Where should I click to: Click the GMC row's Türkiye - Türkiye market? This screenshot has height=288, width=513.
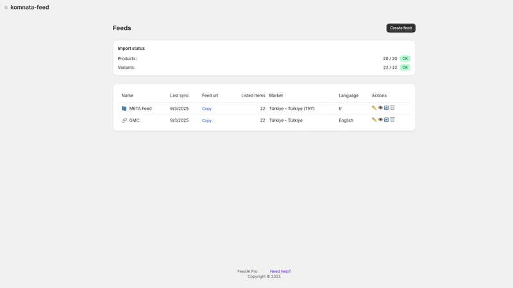click(285, 120)
